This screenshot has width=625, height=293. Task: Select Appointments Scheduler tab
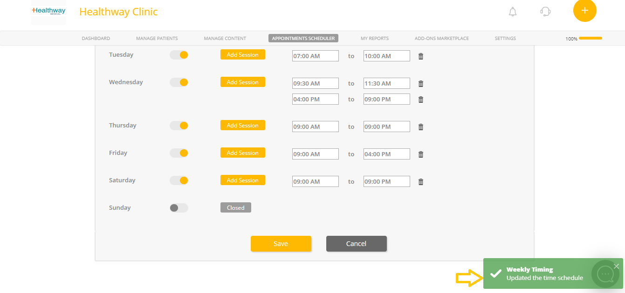pos(303,39)
